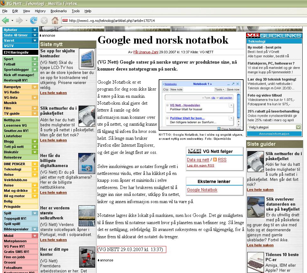Open the LCD-TV article thumbnail
The width and height of the screenshot is (307, 273).
pyautogui.click(x=87, y=59)
